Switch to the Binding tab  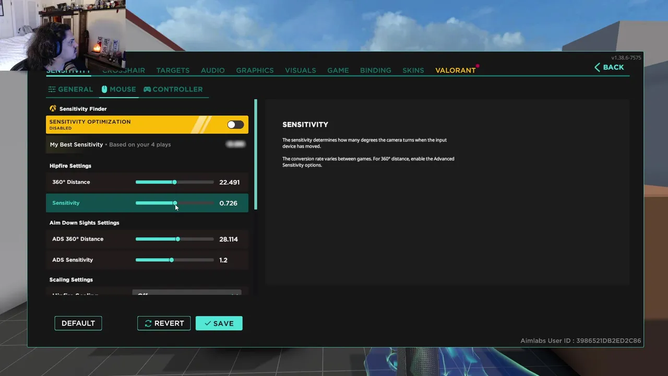click(376, 70)
